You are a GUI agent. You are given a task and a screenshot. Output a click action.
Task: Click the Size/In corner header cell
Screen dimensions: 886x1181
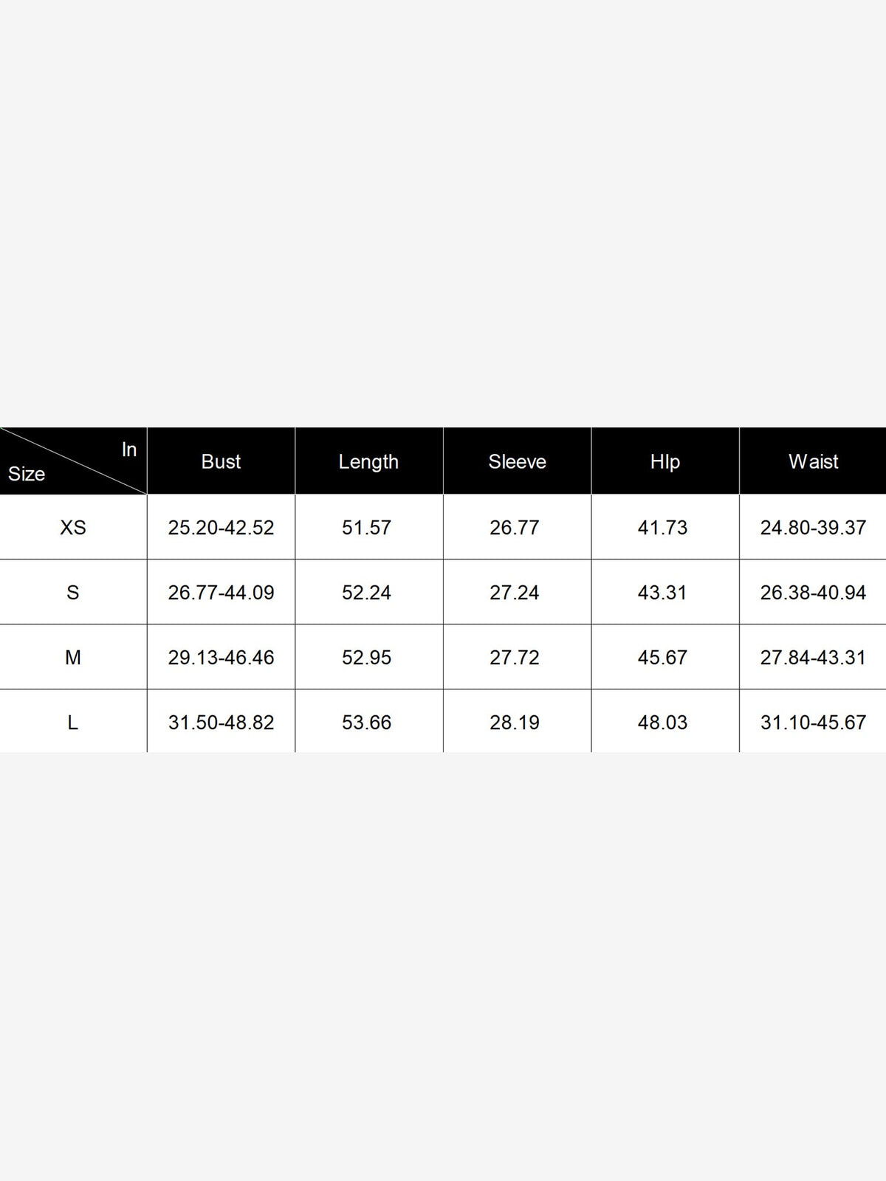pyautogui.click(x=73, y=461)
